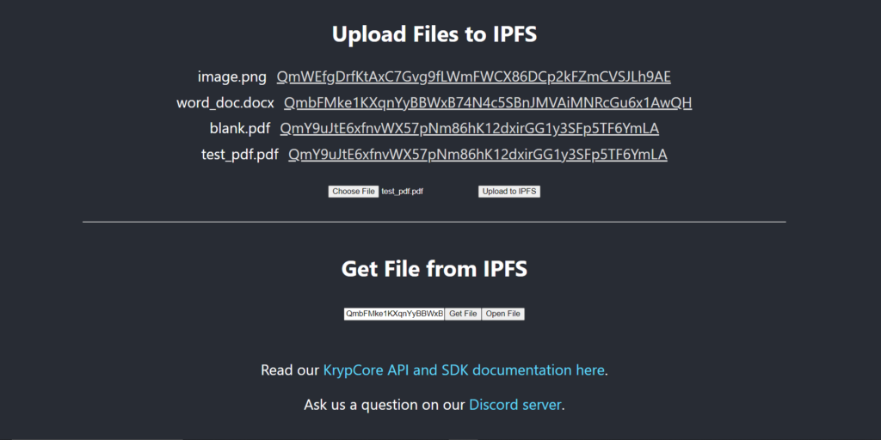The height and width of the screenshot is (440, 881).
Task: Open the hash link beside word_doc.docx
Action: [488, 103]
